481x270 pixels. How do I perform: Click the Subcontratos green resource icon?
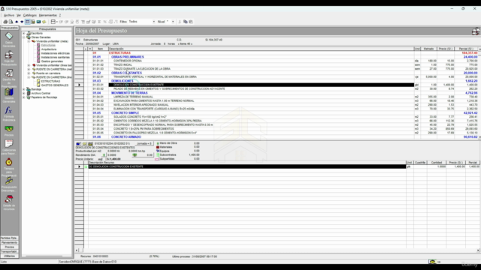pos(158,155)
